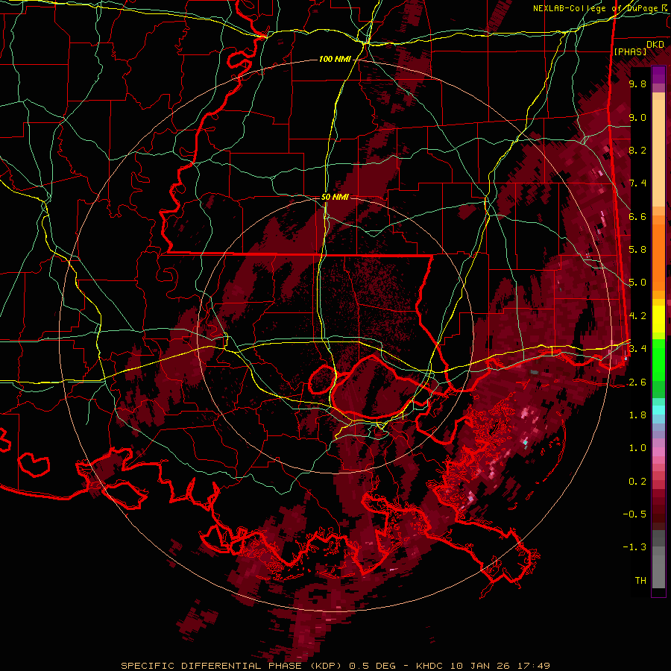The height and width of the screenshot is (671, 671).
Task: Select the yellow band in the legend
Action: (x=658, y=319)
